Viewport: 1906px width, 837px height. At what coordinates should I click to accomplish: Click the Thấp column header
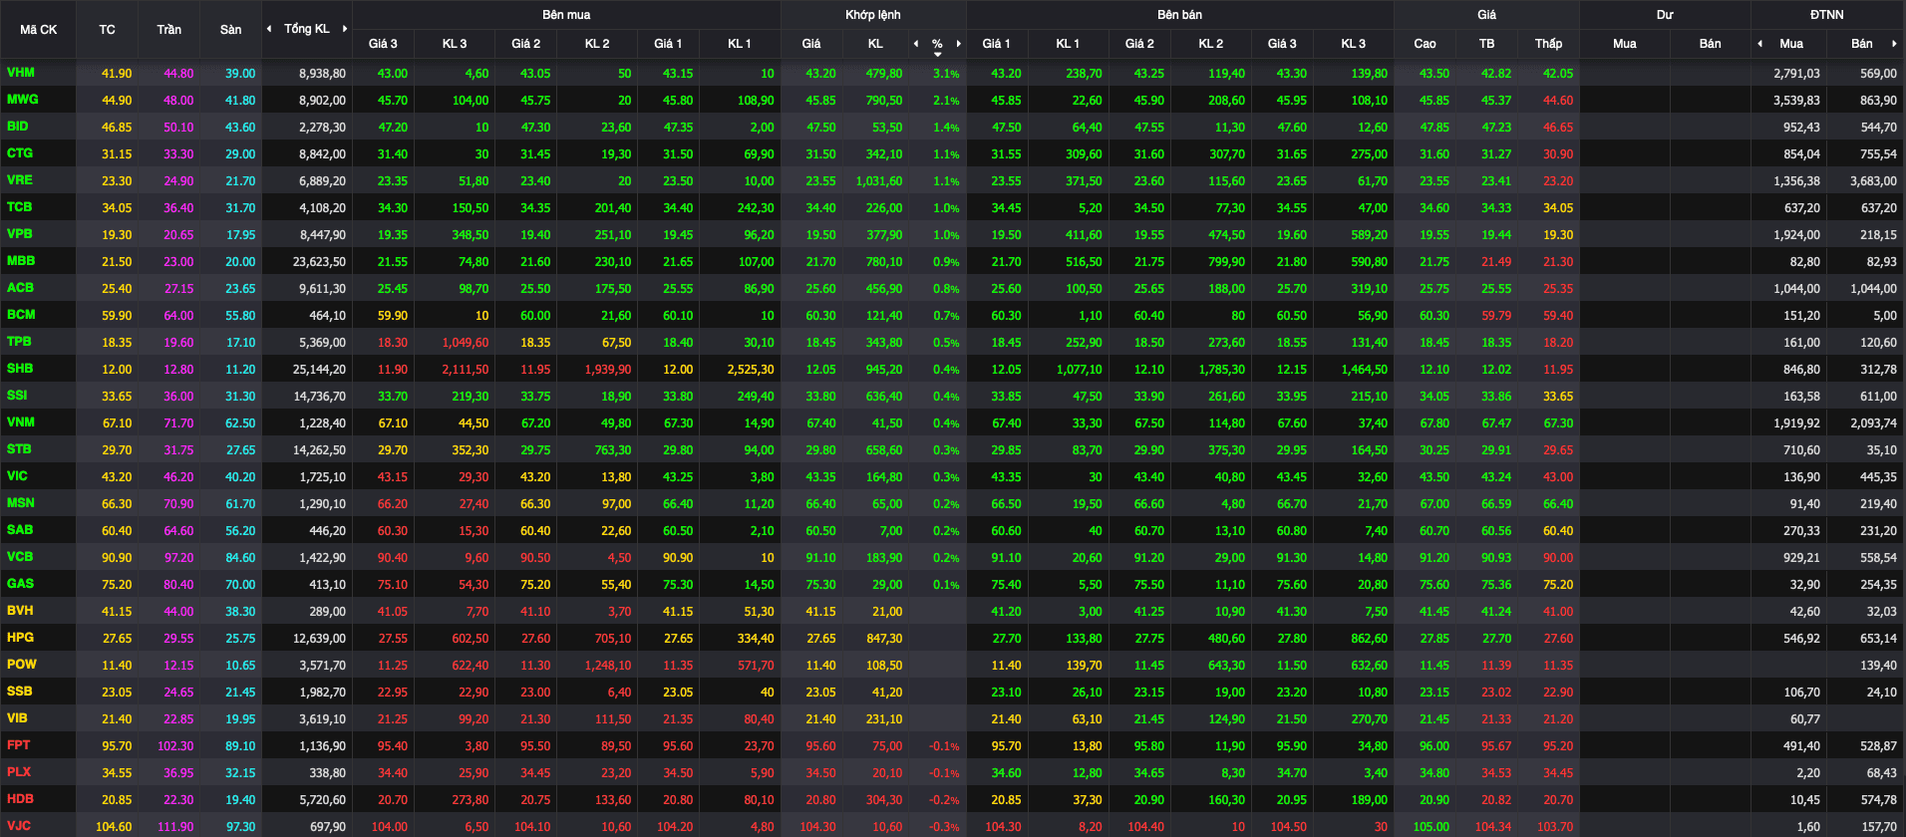1548,44
